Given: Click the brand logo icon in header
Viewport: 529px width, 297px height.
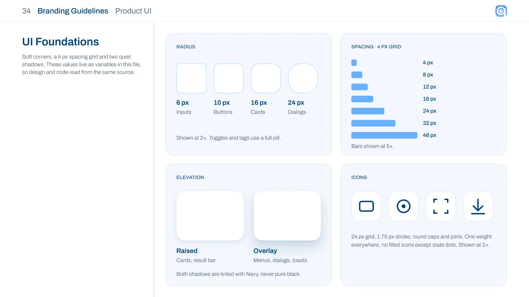Looking at the screenshot, I should [x=501, y=11].
